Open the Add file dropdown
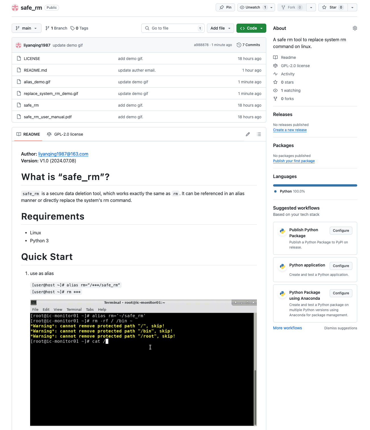The width and height of the screenshot is (370, 430). [x=220, y=28]
